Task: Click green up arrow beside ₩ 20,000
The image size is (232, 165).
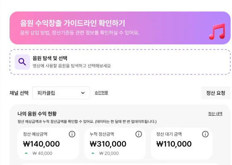Action: (93, 153)
